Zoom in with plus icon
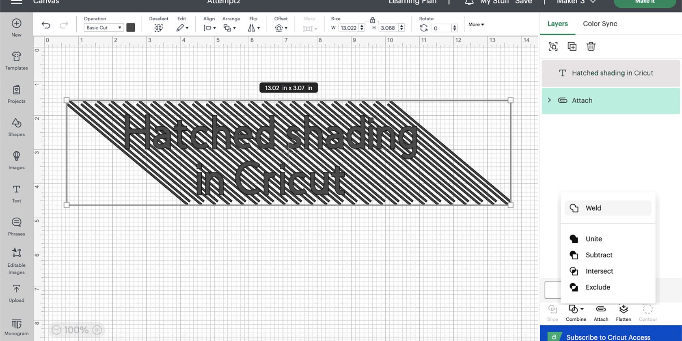 [97, 330]
